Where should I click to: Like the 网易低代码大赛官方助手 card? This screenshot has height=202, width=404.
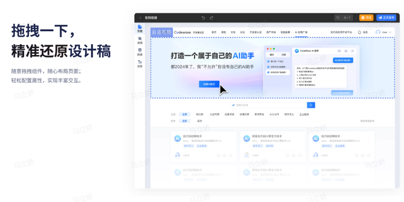click(x=294, y=155)
